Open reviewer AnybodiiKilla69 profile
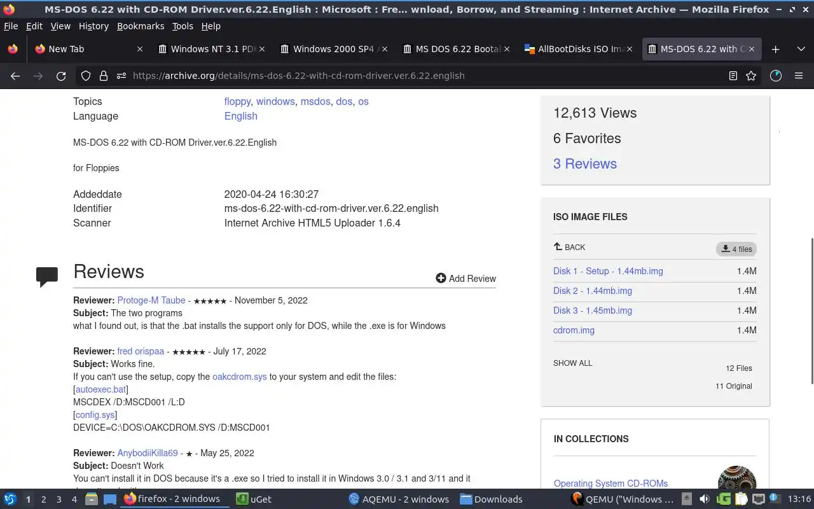814x509 pixels. (148, 453)
